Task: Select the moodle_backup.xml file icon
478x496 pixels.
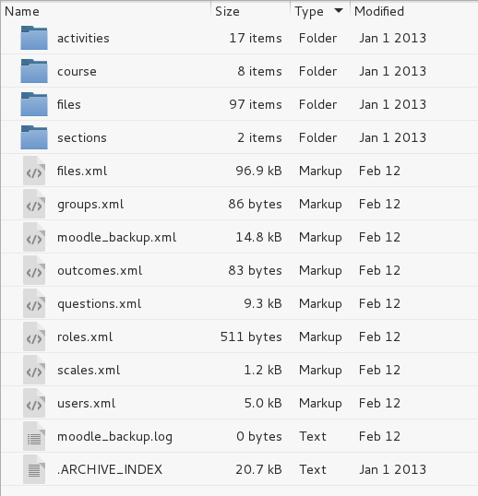Action: [34, 237]
